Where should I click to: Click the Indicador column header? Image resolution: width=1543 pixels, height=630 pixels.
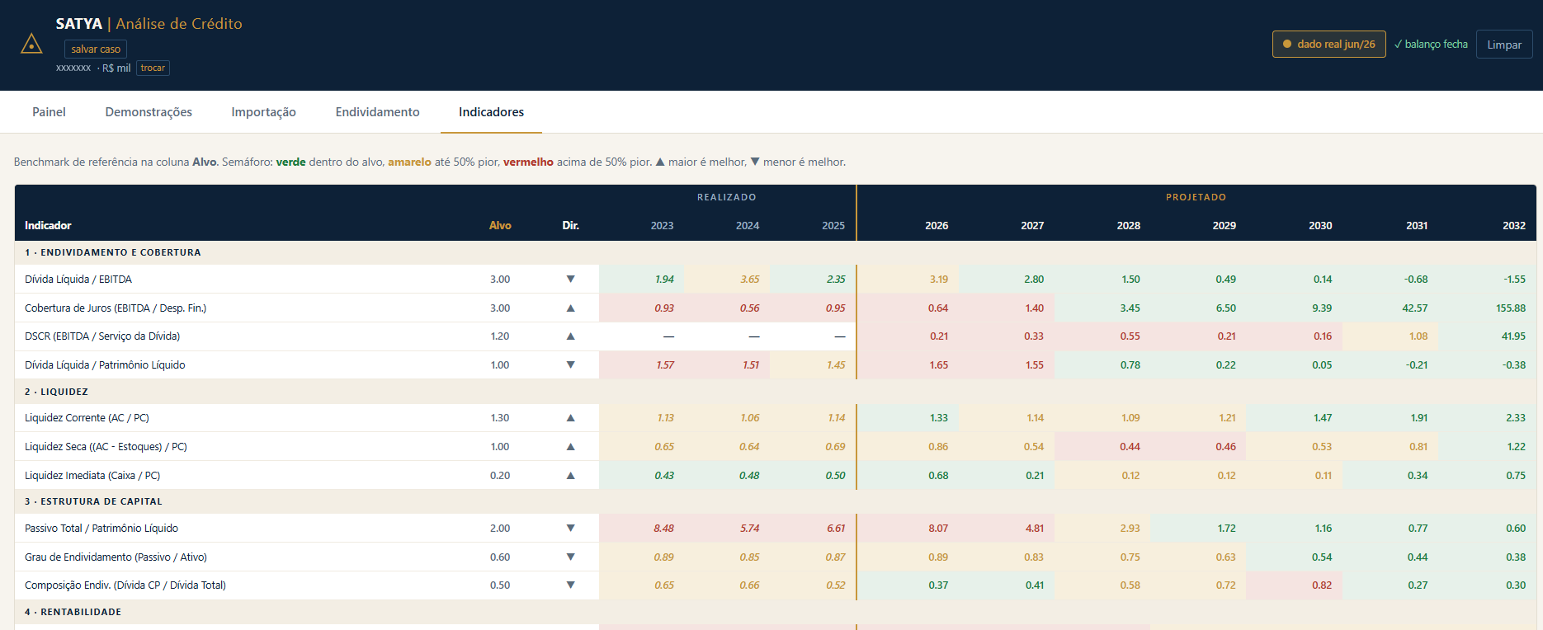[x=48, y=226]
